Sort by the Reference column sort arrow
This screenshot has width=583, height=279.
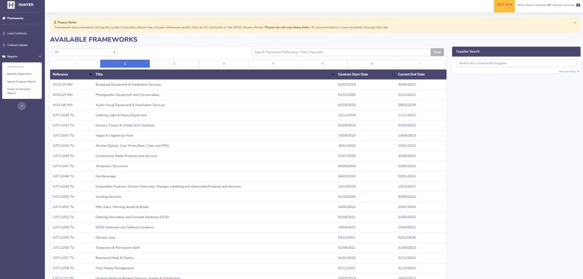pos(91,74)
